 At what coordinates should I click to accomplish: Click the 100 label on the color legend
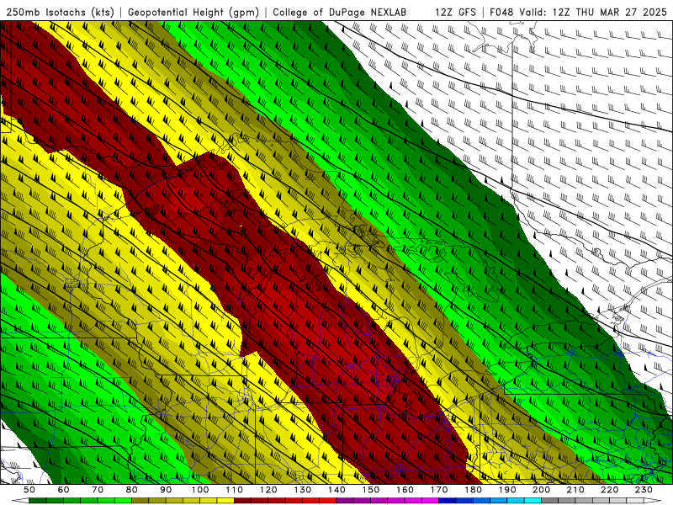click(200, 490)
